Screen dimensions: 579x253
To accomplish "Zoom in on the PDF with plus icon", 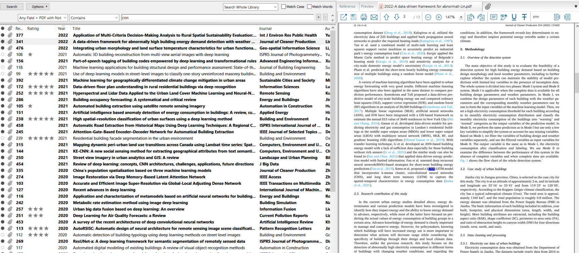I will 439,17.
